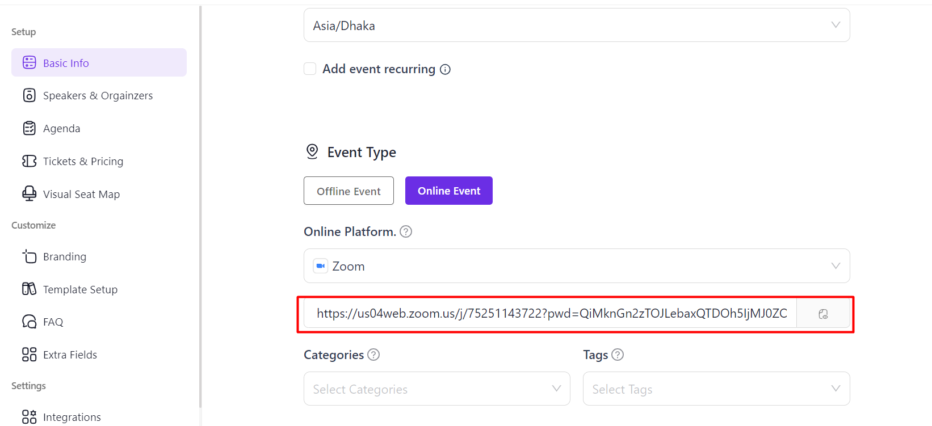Image resolution: width=932 pixels, height=426 pixels.
Task: Switch event type to Offline Event
Action: click(x=349, y=191)
